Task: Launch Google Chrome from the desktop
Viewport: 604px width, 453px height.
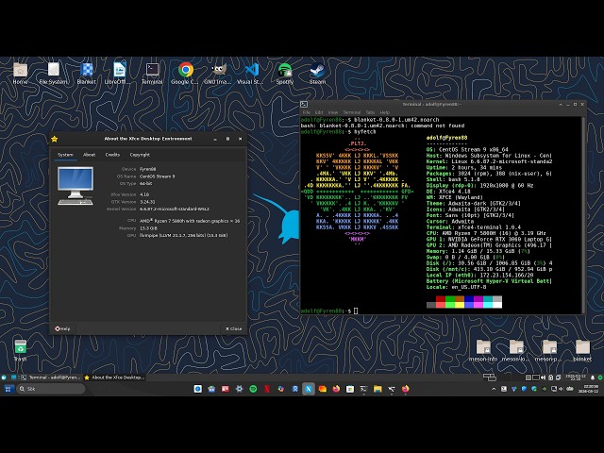Action: click(185, 74)
